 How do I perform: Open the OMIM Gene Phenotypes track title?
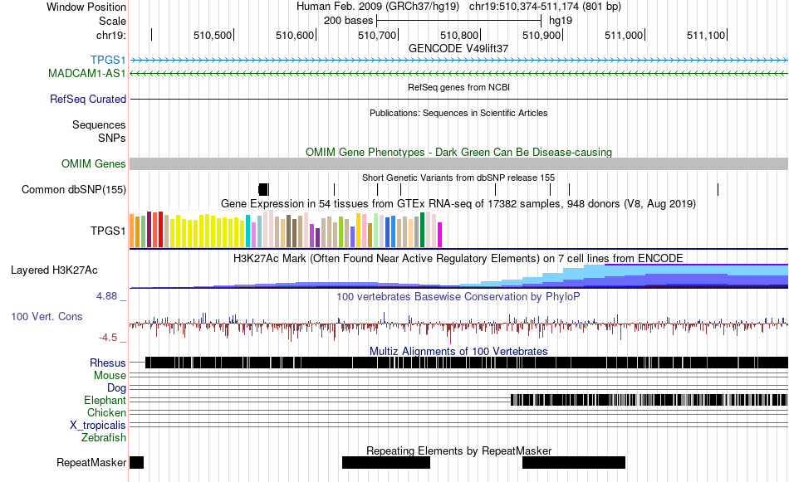458,152
